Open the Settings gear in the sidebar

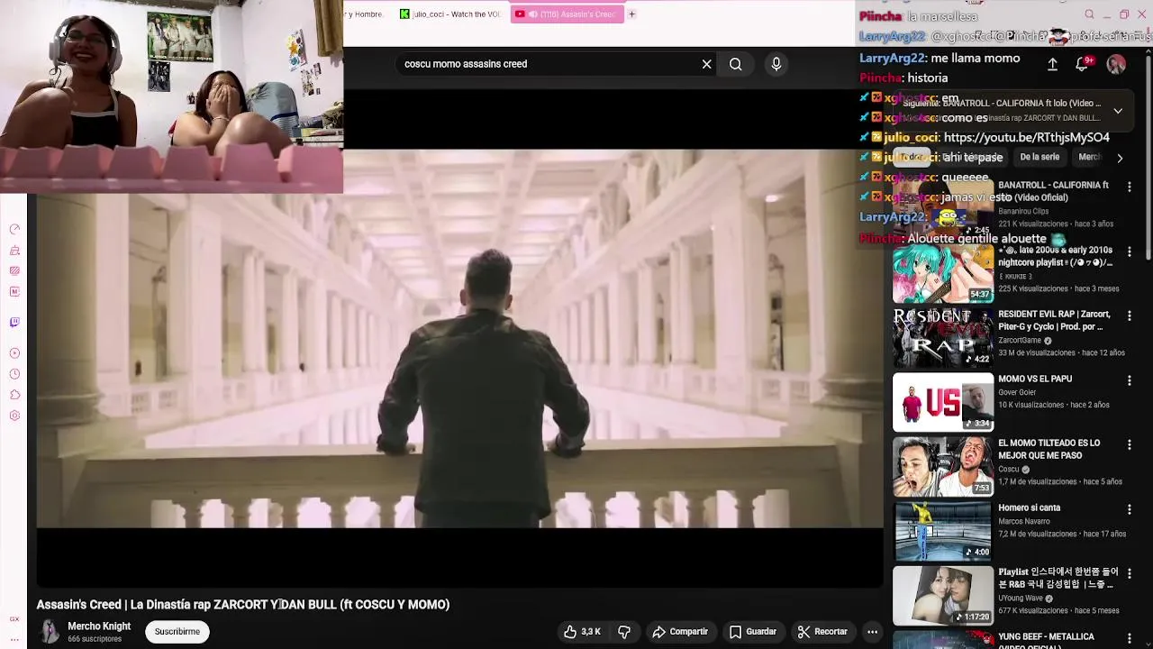[x=14, y=416]
